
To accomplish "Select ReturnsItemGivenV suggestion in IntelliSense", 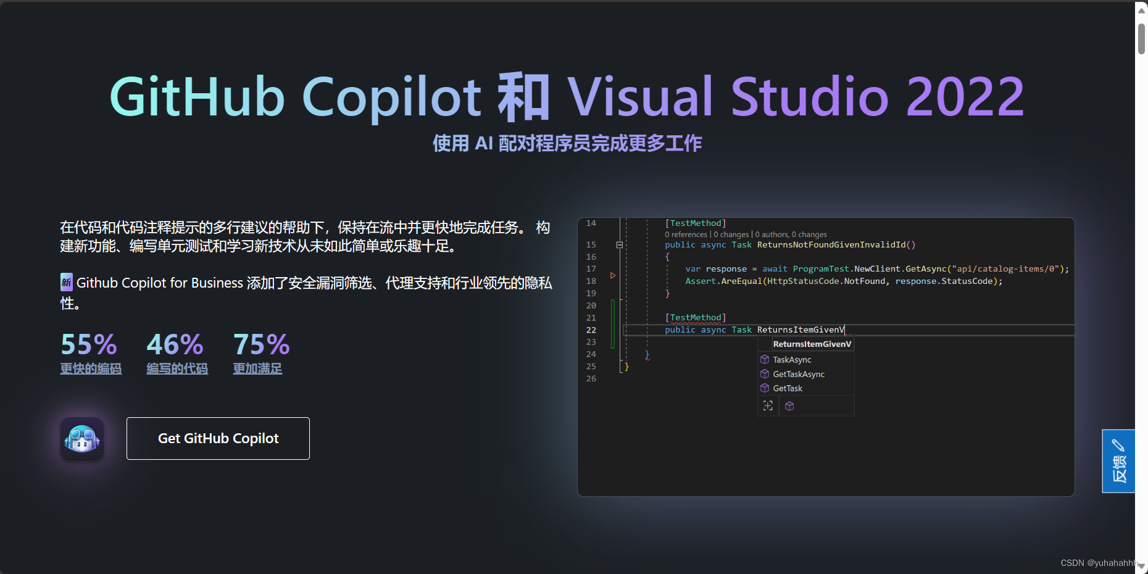I will (812, 344).
